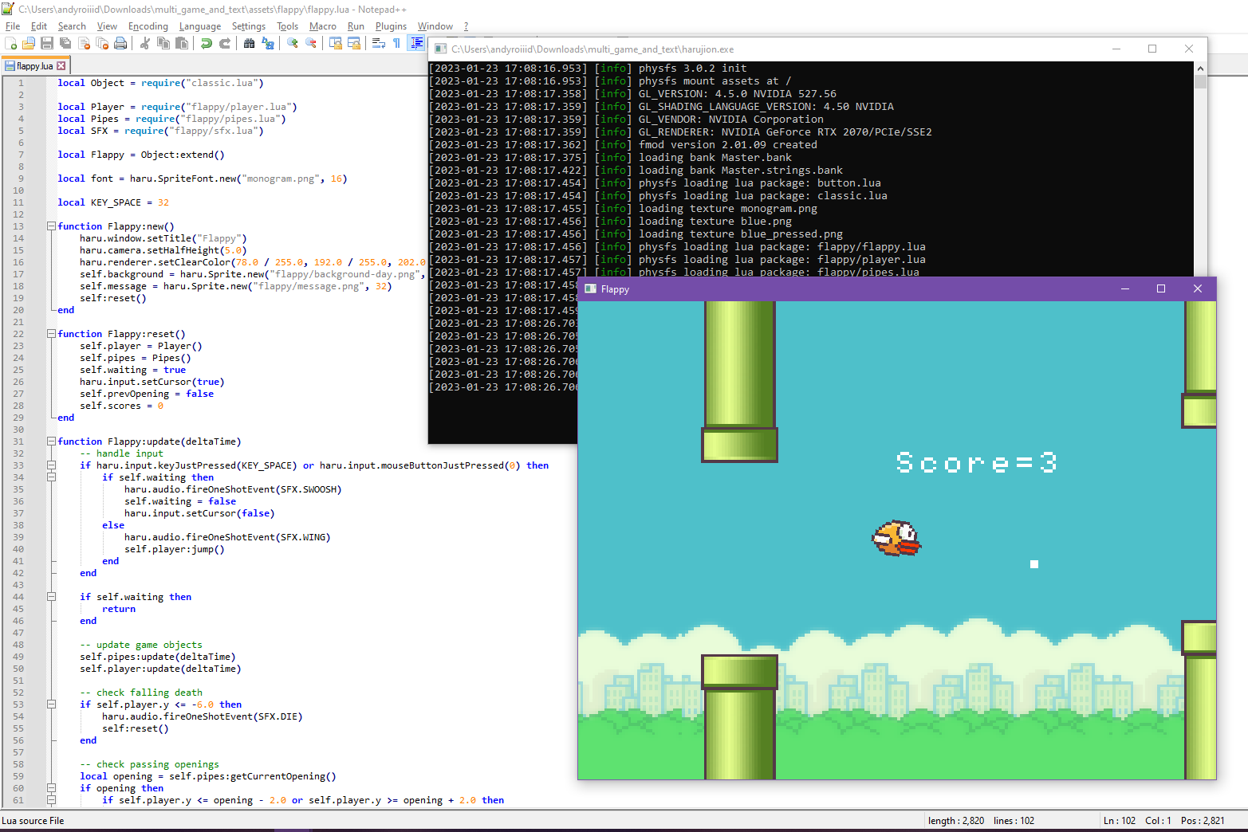Toggle the Show indent guide icon
The height and width of the screenshot is (832, 1248).
(x=415, y=43)
